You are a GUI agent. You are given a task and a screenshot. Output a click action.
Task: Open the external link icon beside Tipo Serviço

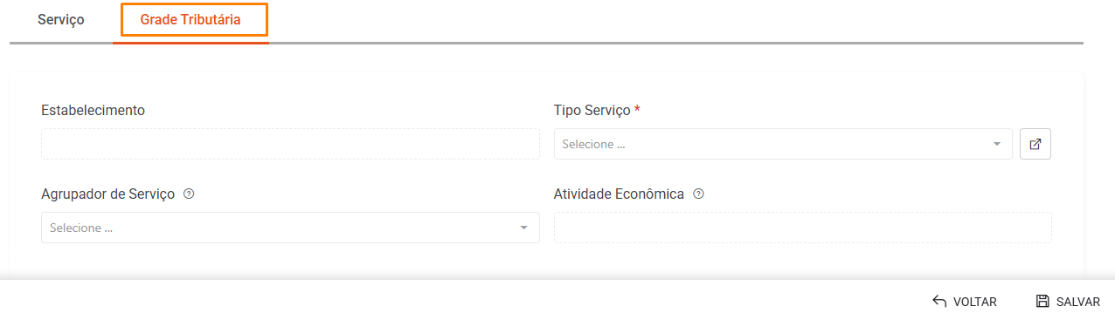click(1035, 144)
